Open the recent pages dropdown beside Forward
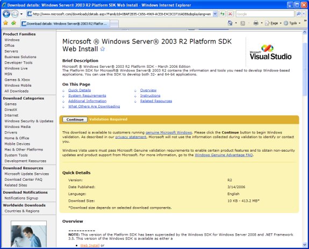This screenshot has height=249, width=309. pos(21,14)
